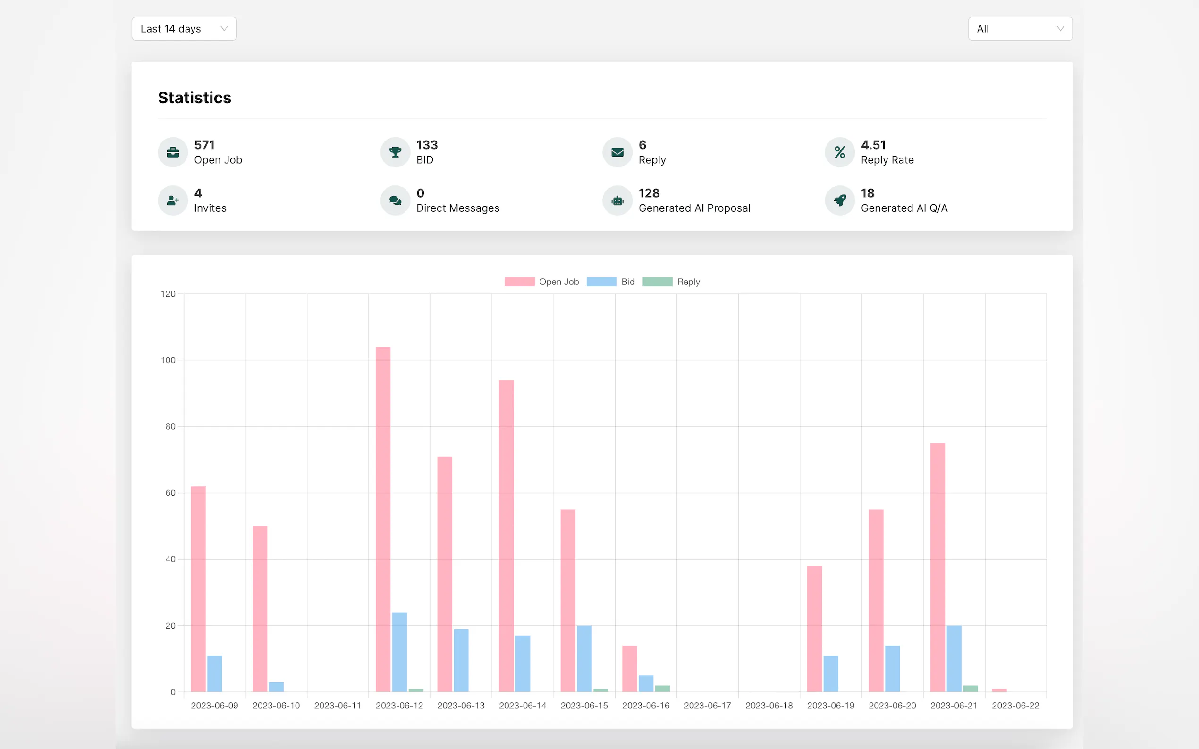The width and height of the screenshot is (1199, 749).
Task: Click the 2023-06-14 pink Open Job bar
Action: click(506, 535)
